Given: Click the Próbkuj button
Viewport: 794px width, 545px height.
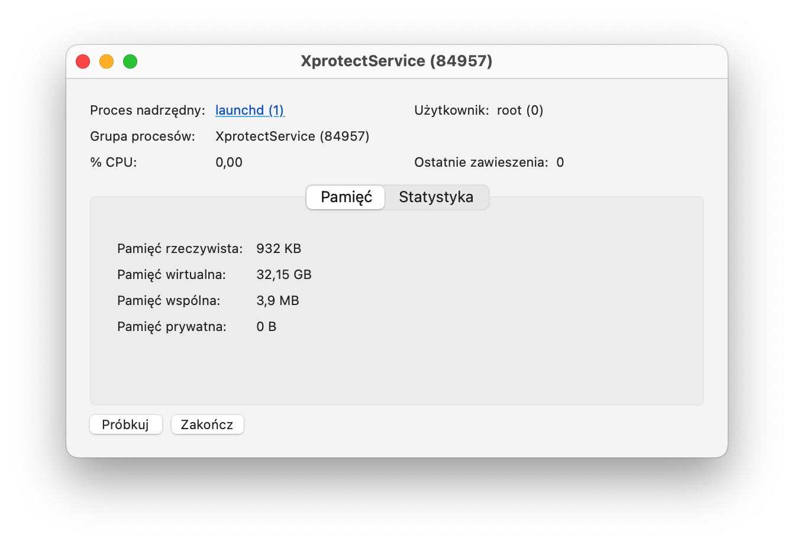Looking at the screenshot, I should pos(125,424).
